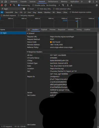This screenshot has width=99, height=128.
Task: Show more tabs via double chevron
Action: click(82, 1)
